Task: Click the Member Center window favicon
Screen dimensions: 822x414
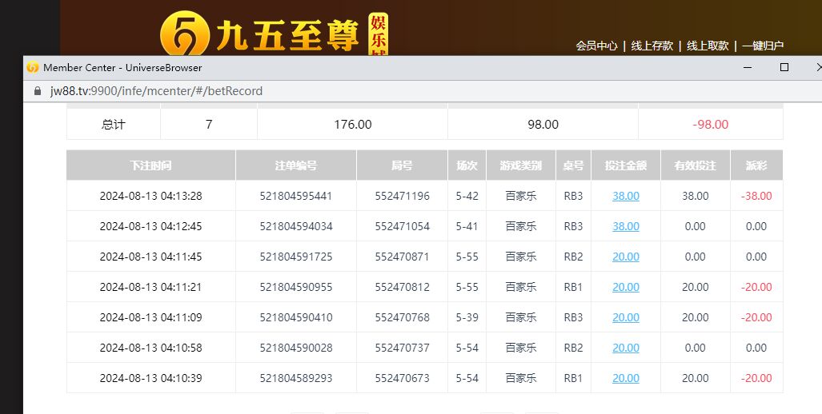Action: (33, 68)
